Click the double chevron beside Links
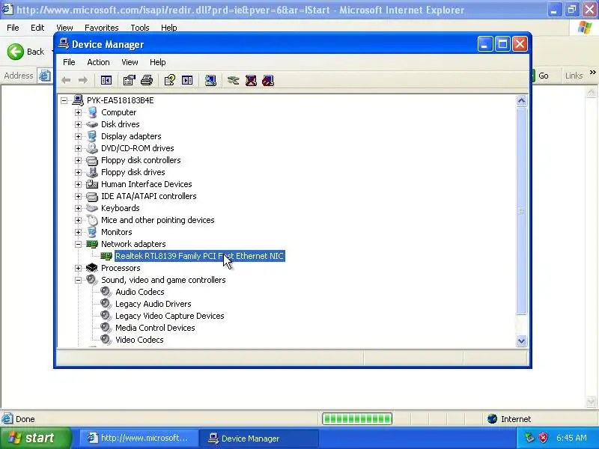This screenshot has width=599, height=449. pos(592,72)
